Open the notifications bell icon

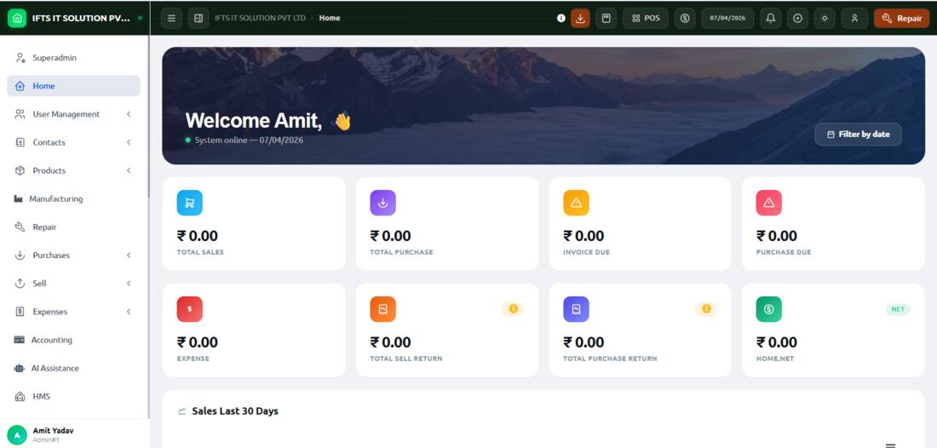[770, 18]
